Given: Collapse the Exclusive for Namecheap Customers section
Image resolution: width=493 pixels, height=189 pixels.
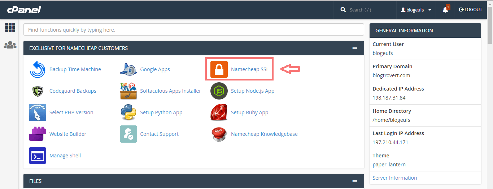Looking at the screenshot, I should click(355, 48).
